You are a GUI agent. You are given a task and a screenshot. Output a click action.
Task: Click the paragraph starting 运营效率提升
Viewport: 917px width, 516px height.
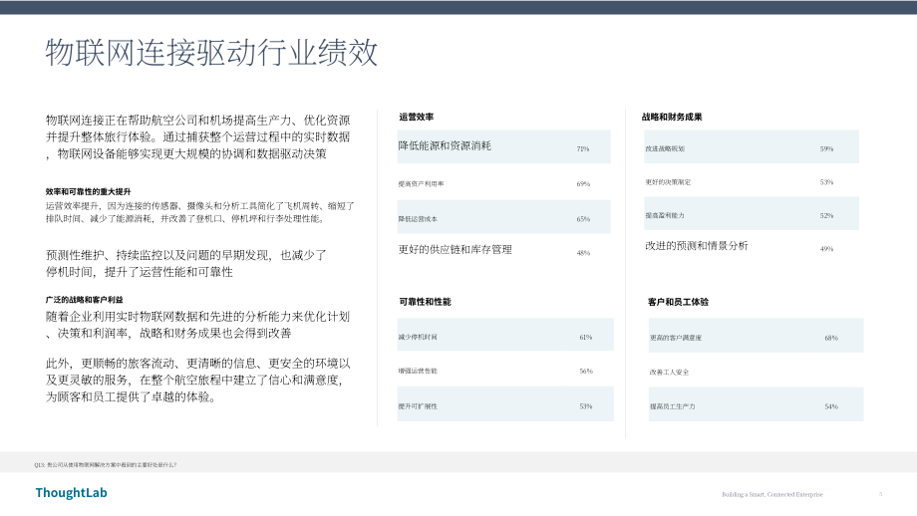[x=200, y=212]
